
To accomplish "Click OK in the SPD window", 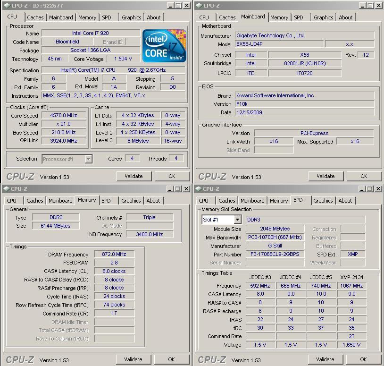I will click(x=363, y=359).
